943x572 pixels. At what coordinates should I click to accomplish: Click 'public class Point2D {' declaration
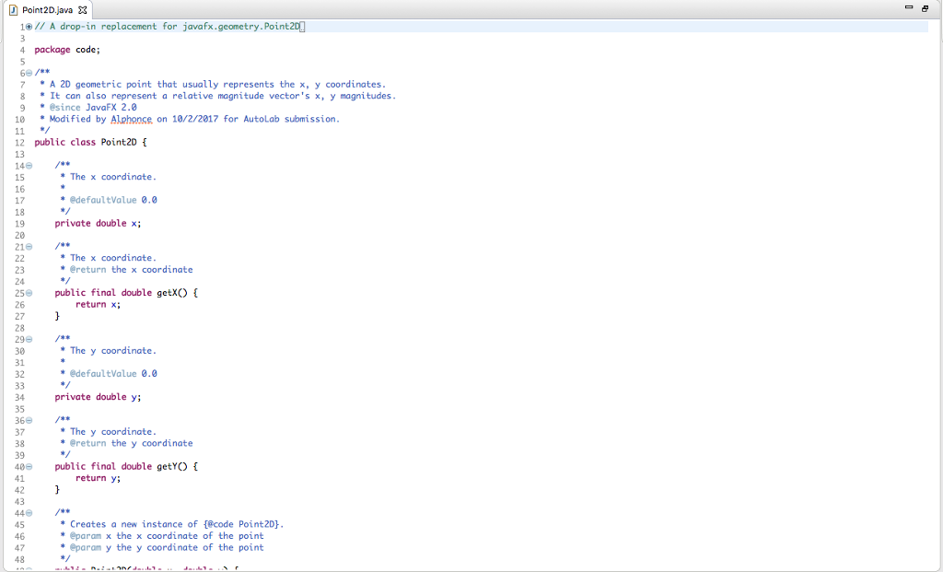[90, 142]
